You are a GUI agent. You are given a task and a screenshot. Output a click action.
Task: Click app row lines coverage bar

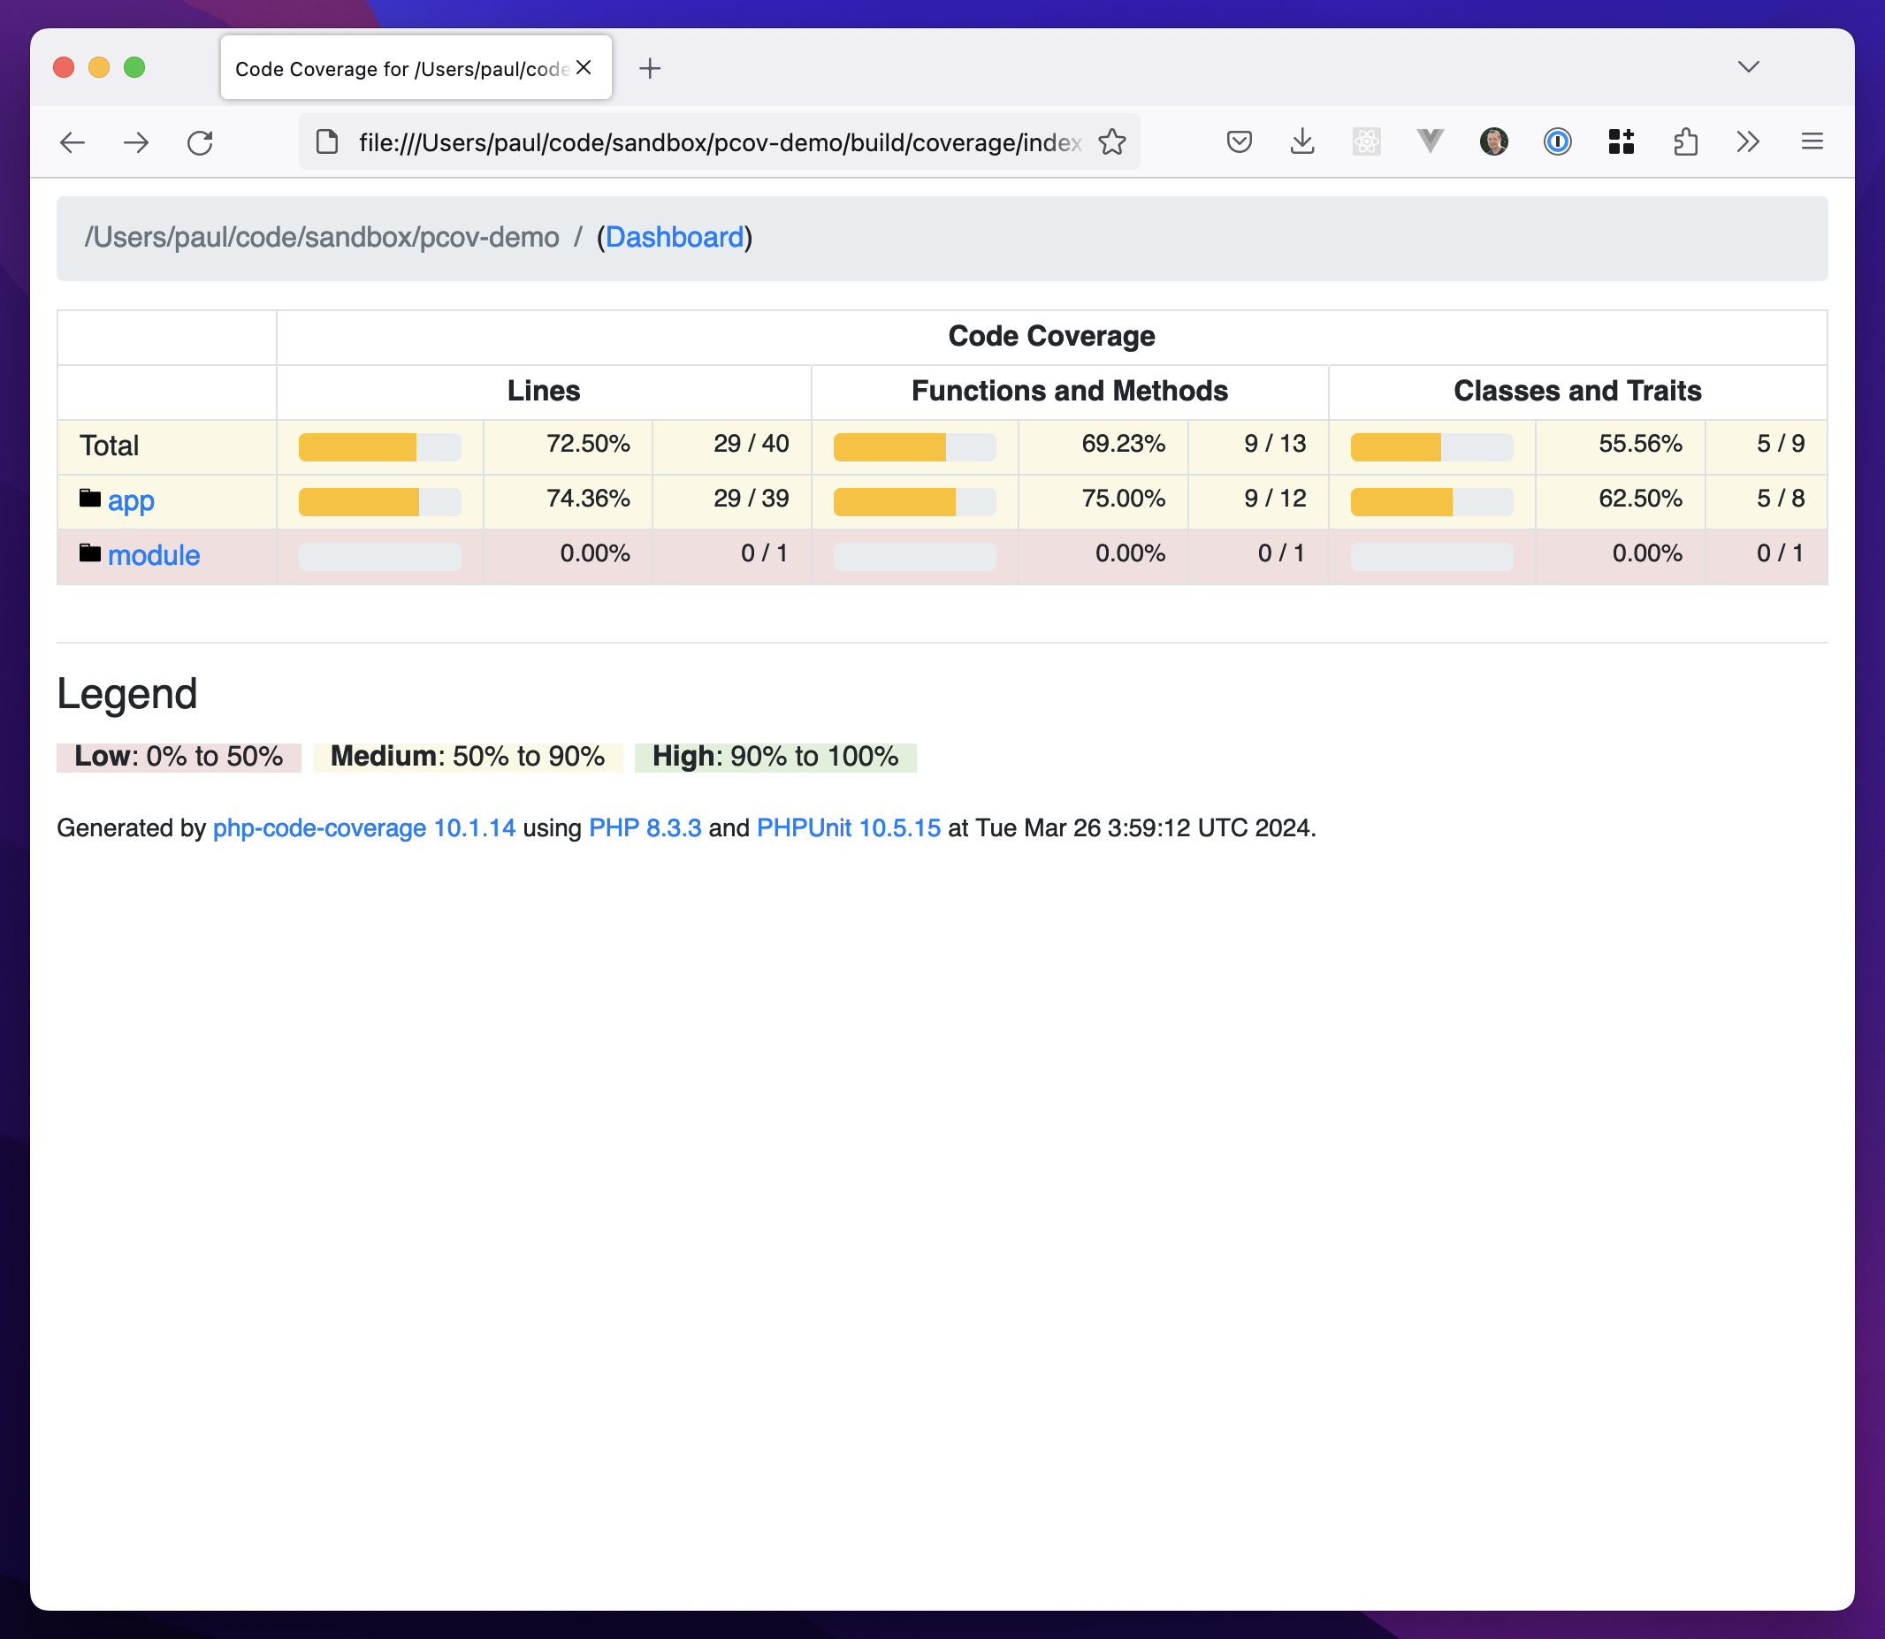[x=379, y=502]
